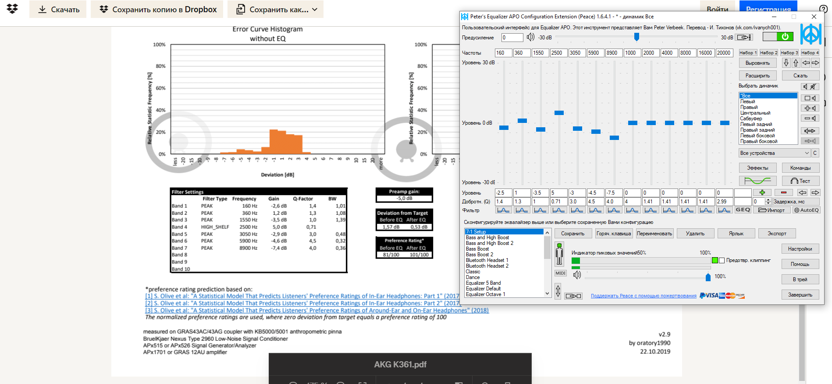
Task: Click the arrow-to-bar icon beside 30 dB
Action: [x=744, y=38]
